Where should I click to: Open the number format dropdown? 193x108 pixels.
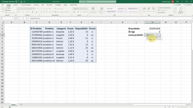pyautogui.click(x=80, y=9)
